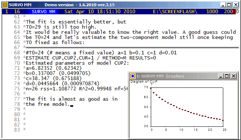Viewport: 241px width, 140px height.
Task: Close the SURVO MM Graphics window
Action: 234,76
